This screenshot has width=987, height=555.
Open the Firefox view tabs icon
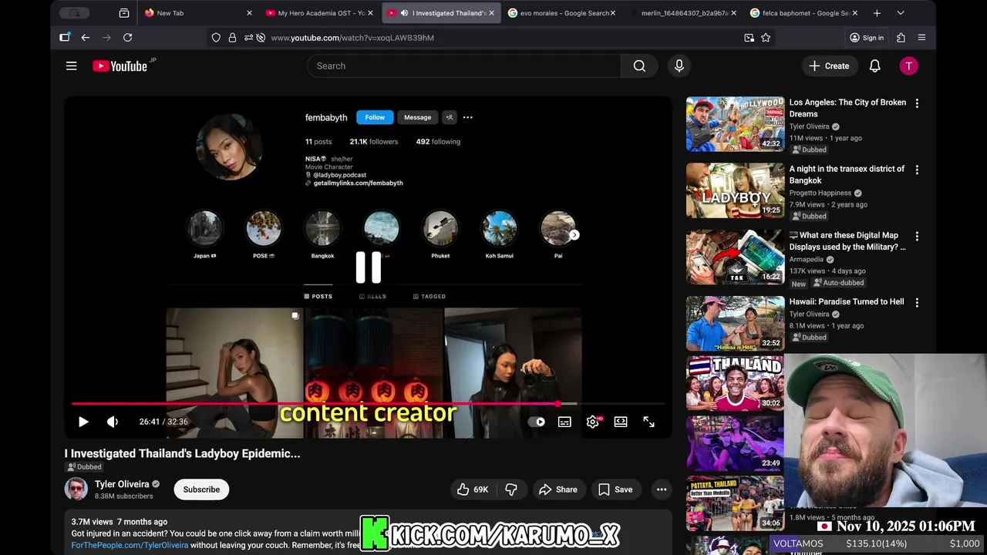(x=124, y=13)
